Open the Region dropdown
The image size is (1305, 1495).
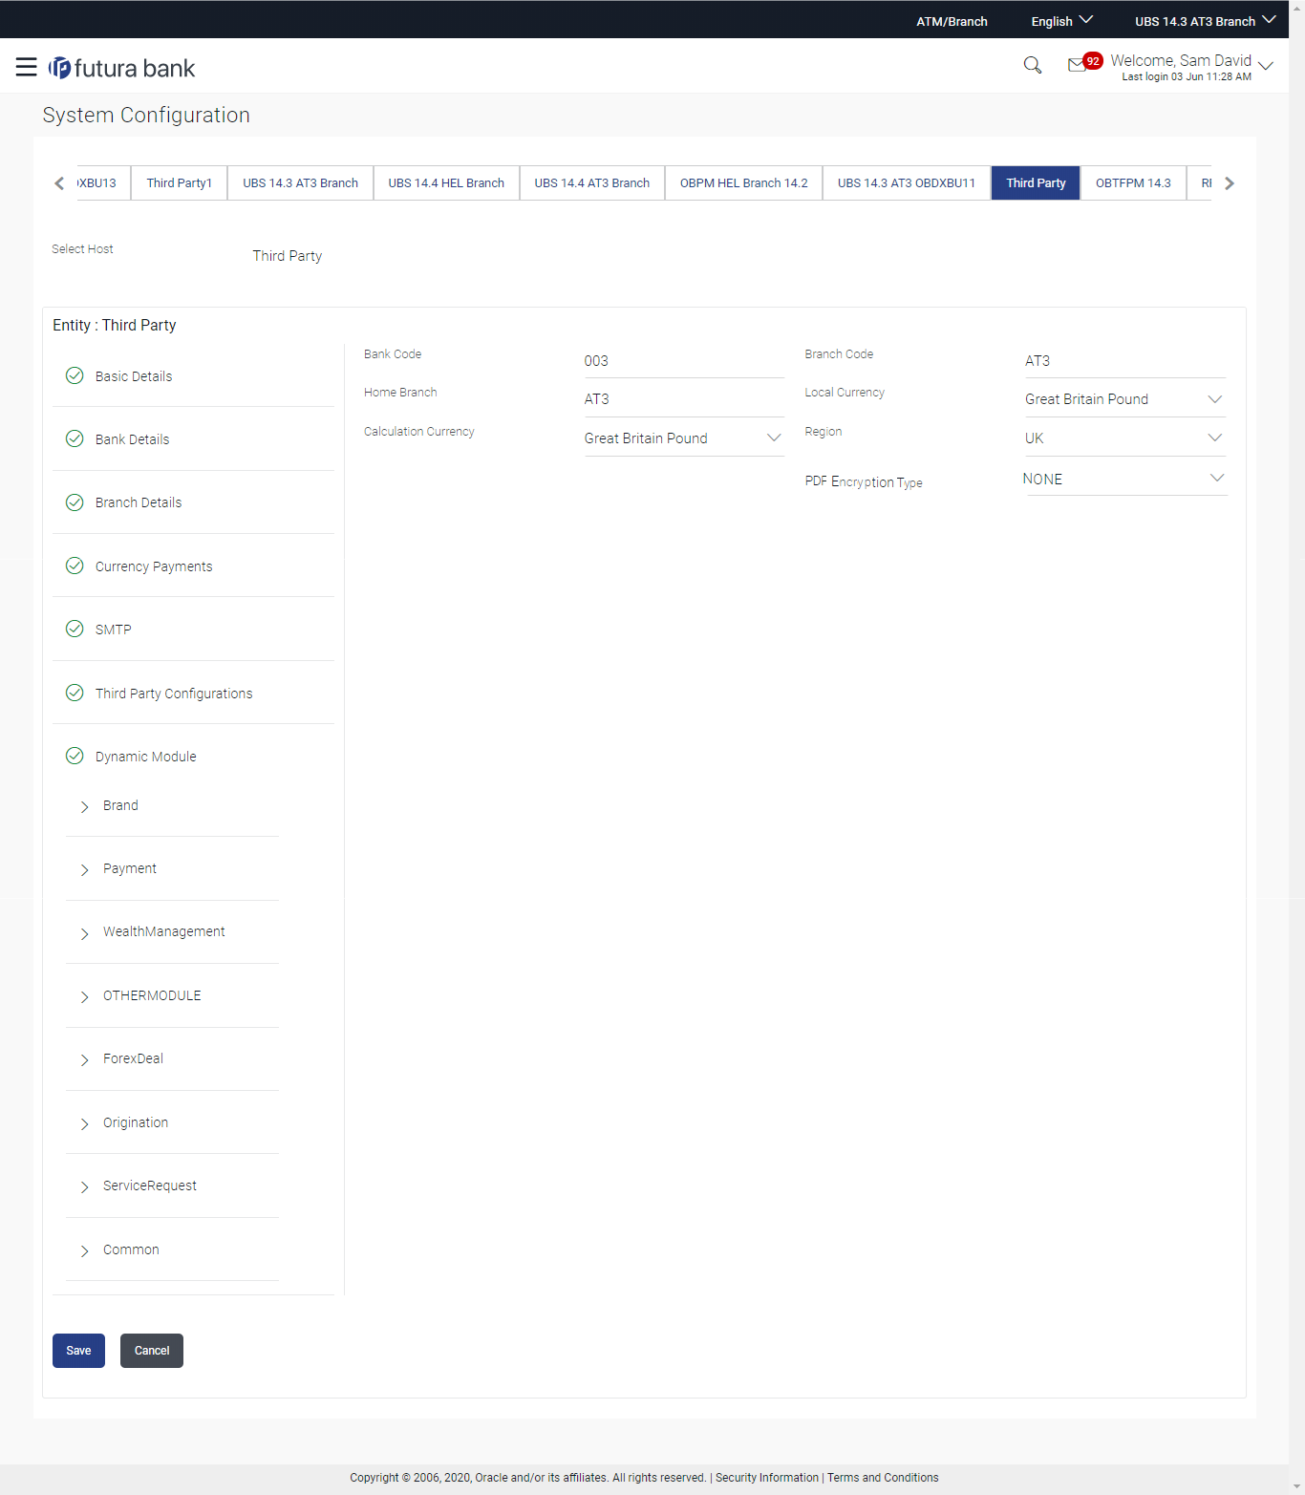point(1124,438)
